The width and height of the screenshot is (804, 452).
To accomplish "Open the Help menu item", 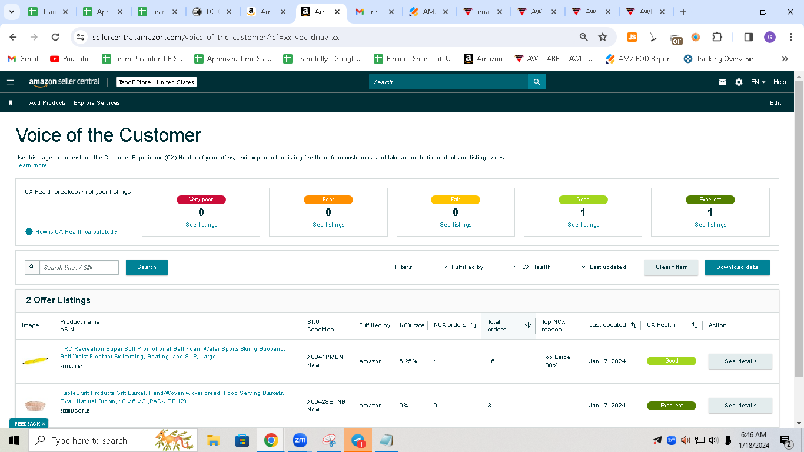I will point(779,82).
